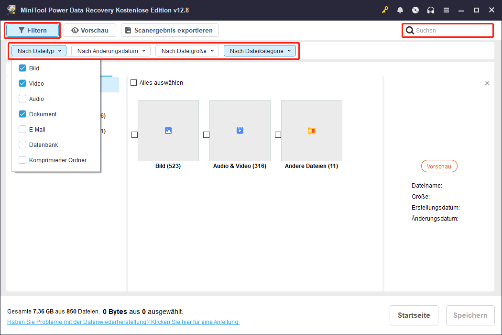Click the magnifier icon in the search bar
Image resolution: width=502 pixels, height=335 pixels.
pos(410,30)
